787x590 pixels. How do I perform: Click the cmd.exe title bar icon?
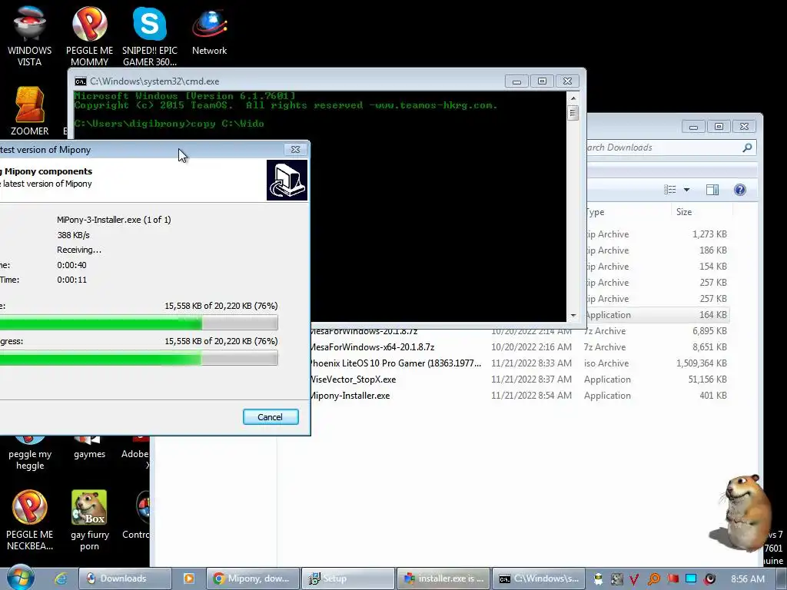coord(80,81)
